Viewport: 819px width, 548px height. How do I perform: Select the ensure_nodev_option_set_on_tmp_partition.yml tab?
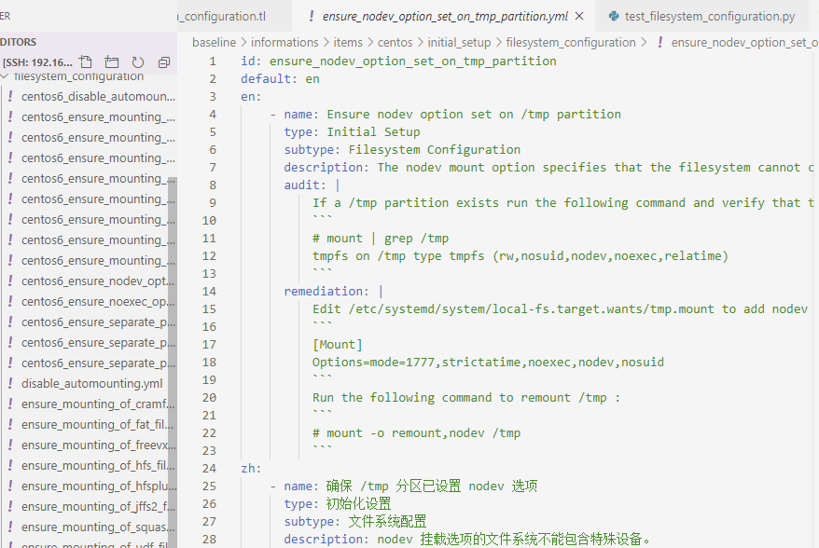(x=445, y=16)
